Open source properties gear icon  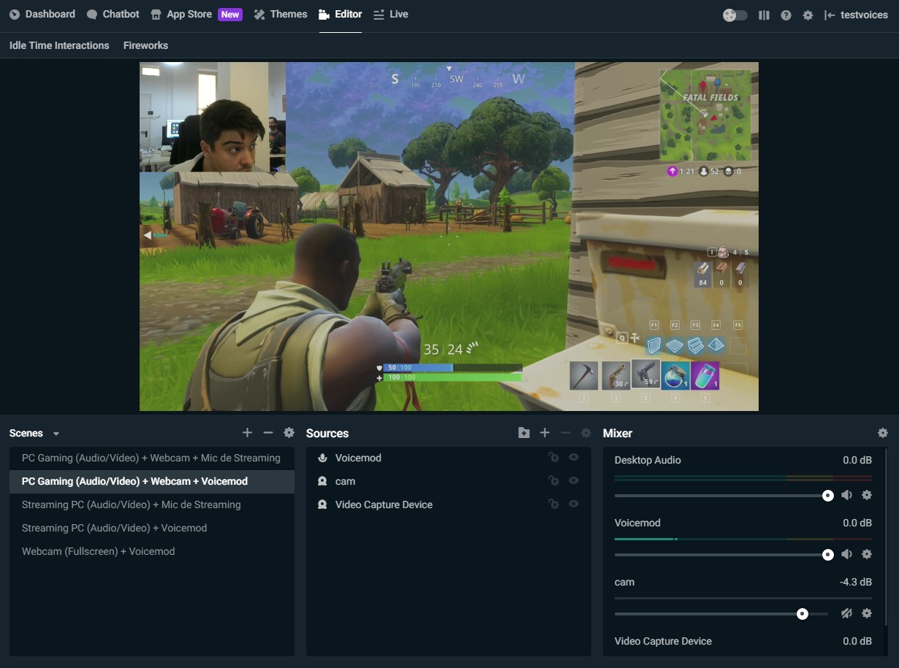585,433
